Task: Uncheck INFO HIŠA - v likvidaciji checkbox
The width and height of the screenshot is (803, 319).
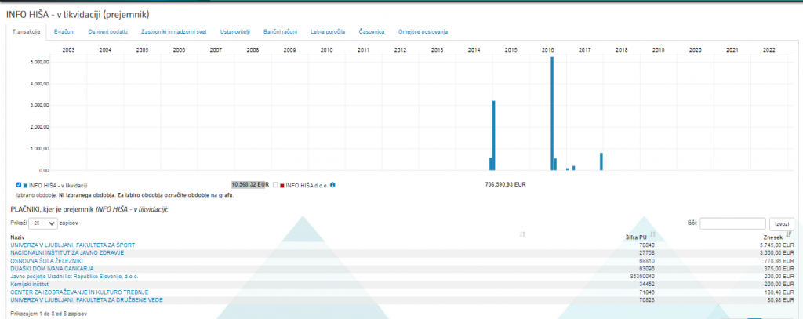Action: coord(19,185)
